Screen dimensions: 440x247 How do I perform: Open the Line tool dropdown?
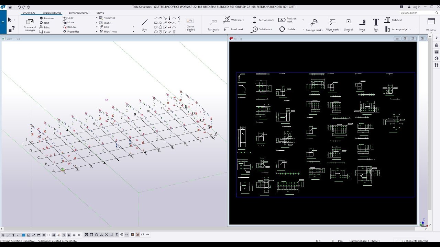point(144,32)
